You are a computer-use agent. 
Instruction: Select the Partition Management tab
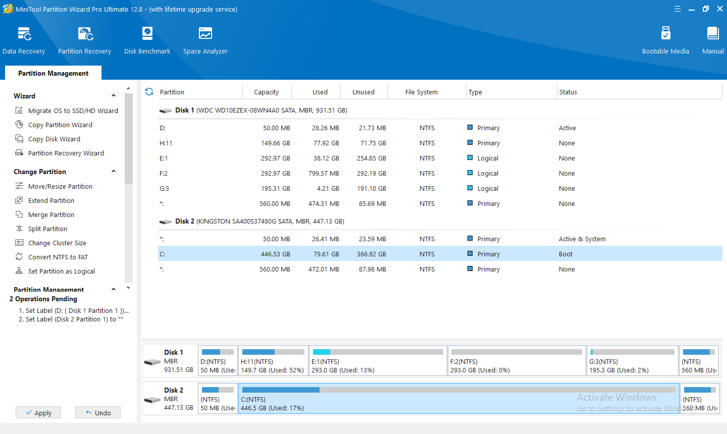pos(53,73)
